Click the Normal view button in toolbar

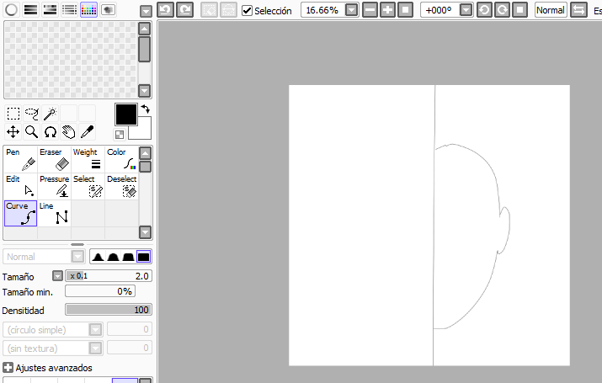(x=551, y=10)
